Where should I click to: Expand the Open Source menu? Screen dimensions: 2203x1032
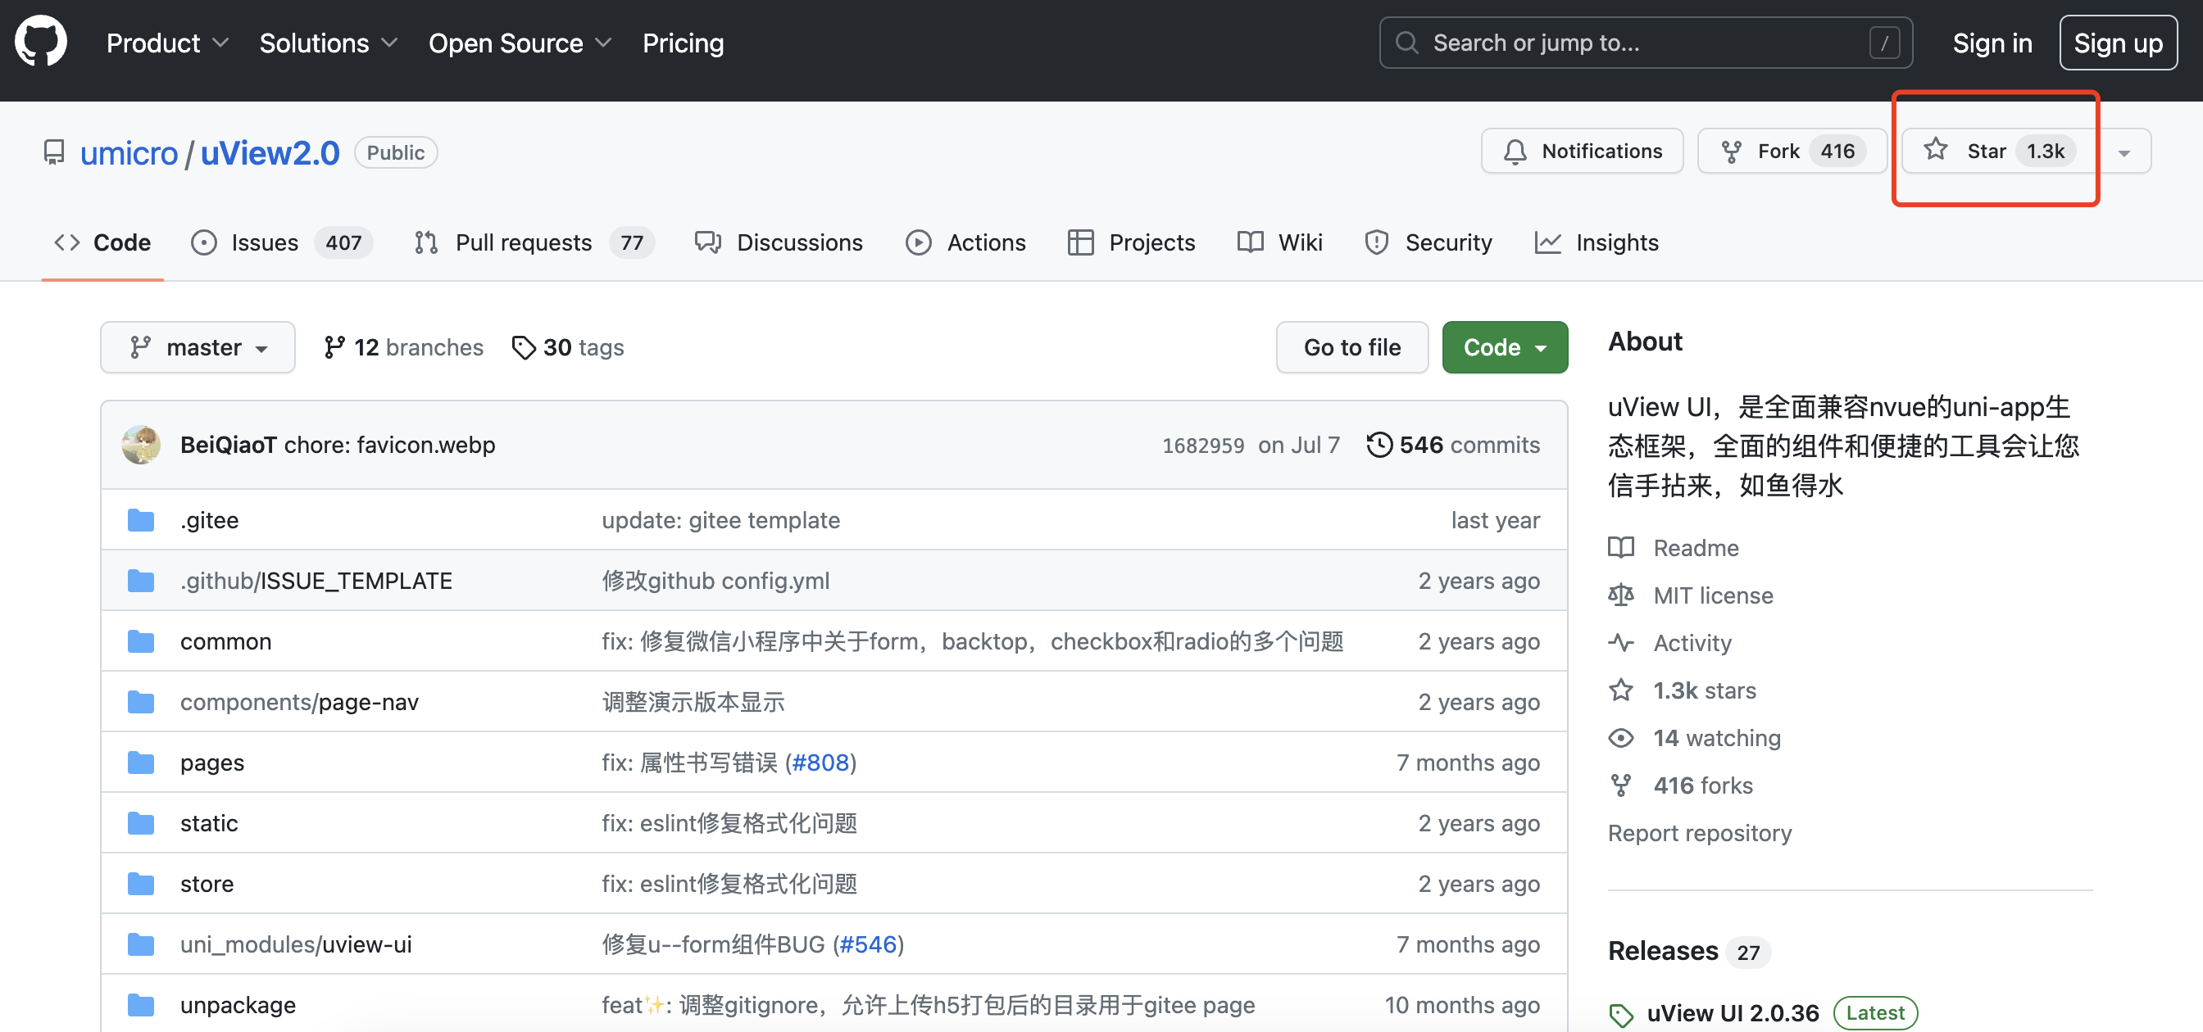point(519,43)
